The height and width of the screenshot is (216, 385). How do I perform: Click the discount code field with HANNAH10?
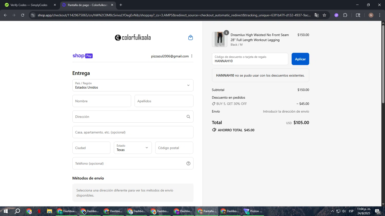point(250,59)
